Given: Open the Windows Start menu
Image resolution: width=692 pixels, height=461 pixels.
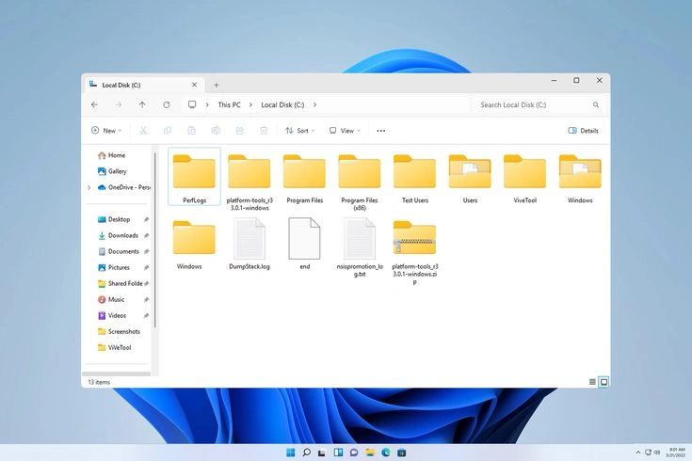Looking at the screenshot, I should tap(290, 453).
